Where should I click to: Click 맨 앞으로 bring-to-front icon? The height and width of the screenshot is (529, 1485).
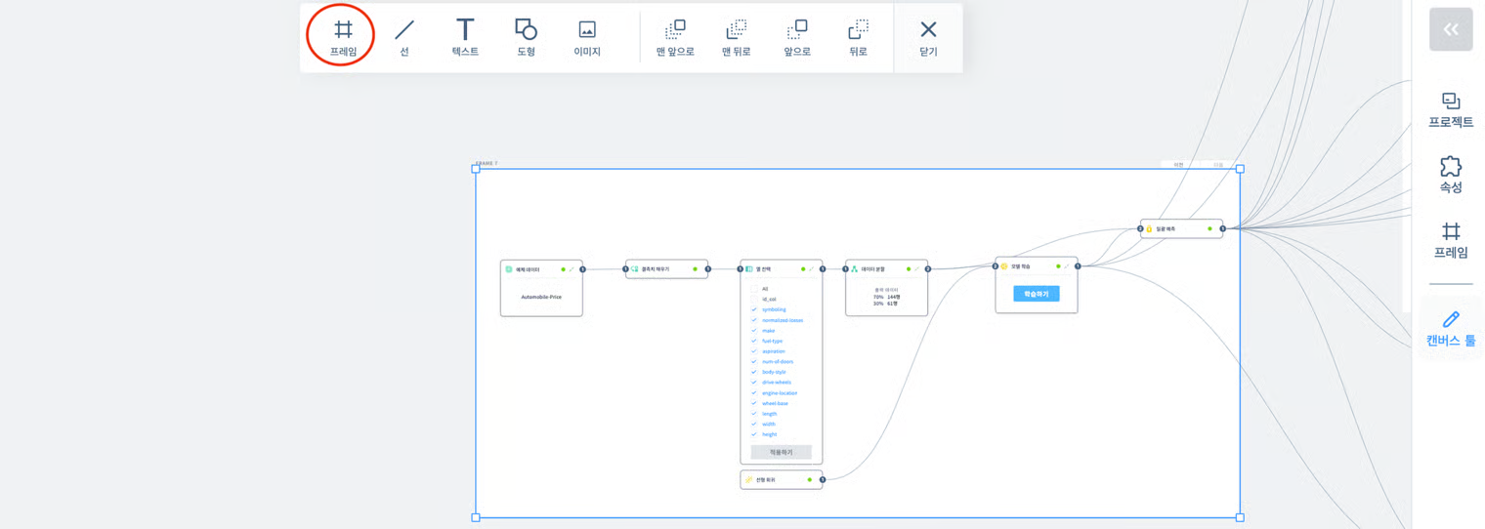675,37
